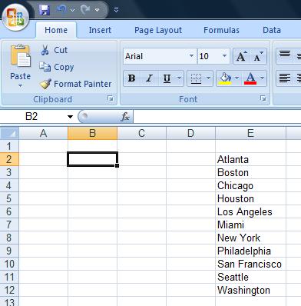Select the cell containing Philadelphia

click(x=250, y=251)
